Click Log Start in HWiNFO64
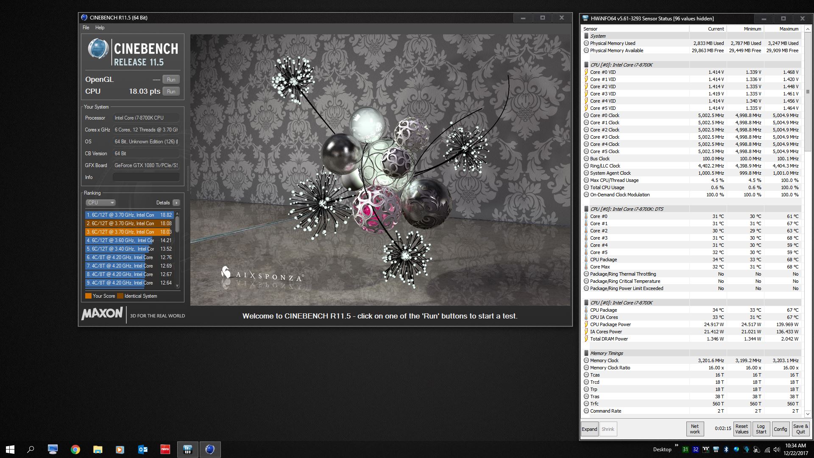 [761, 429]
